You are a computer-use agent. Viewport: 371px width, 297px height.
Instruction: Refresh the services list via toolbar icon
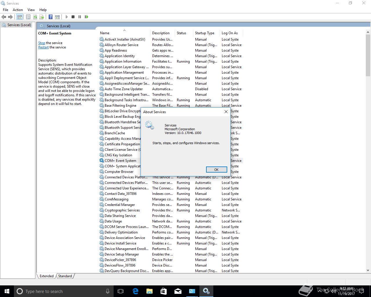[35, 17]
